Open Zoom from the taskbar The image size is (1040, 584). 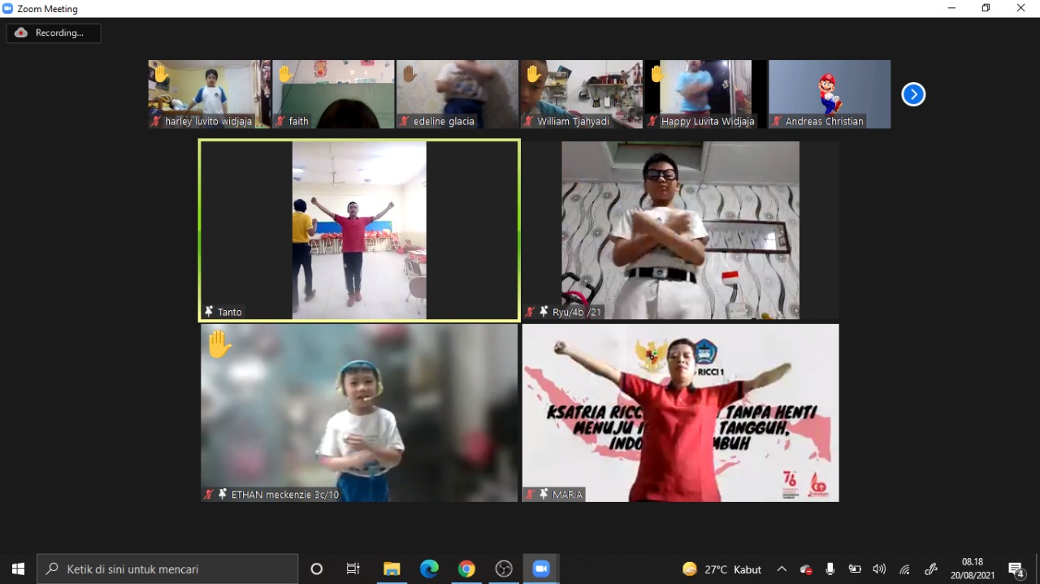click(541, 569)
